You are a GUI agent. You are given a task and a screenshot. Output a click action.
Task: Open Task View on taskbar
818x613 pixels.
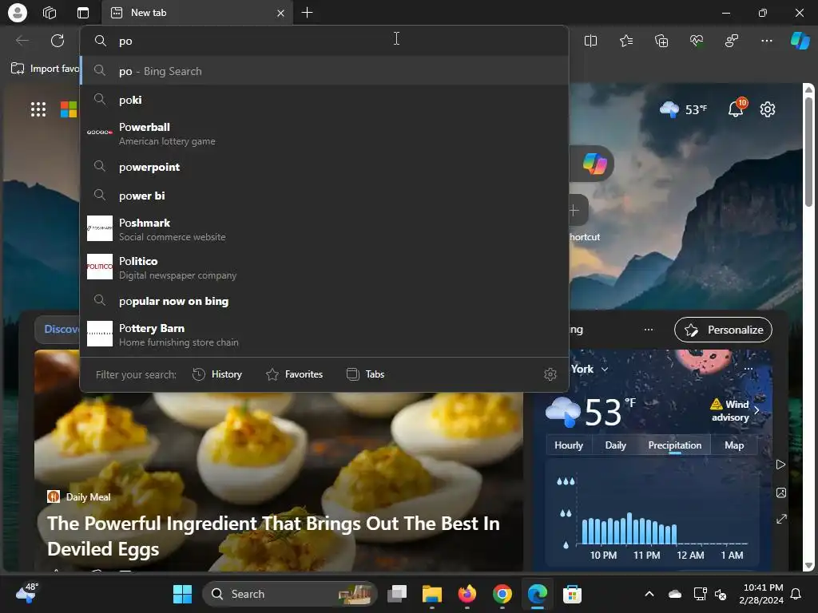[397, 594]
